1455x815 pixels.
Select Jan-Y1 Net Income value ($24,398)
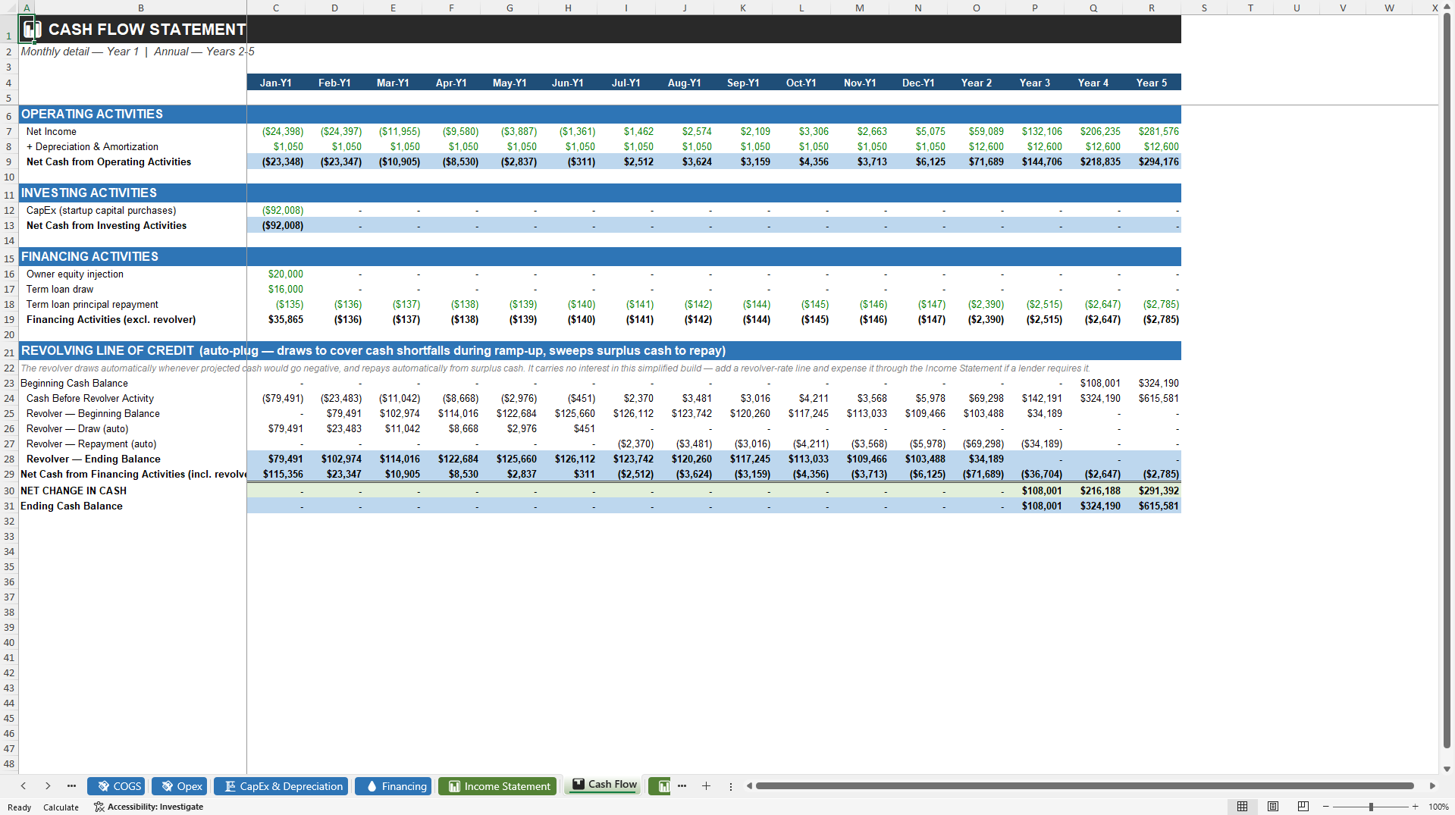tap(276, 131)
